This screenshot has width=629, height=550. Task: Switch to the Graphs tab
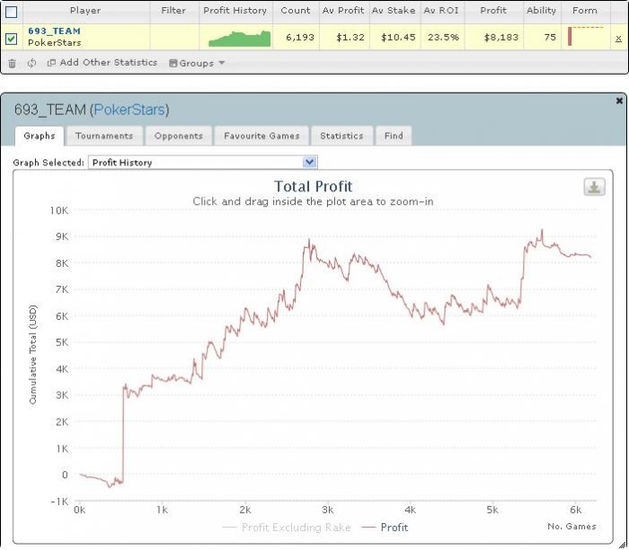(40, 136)
